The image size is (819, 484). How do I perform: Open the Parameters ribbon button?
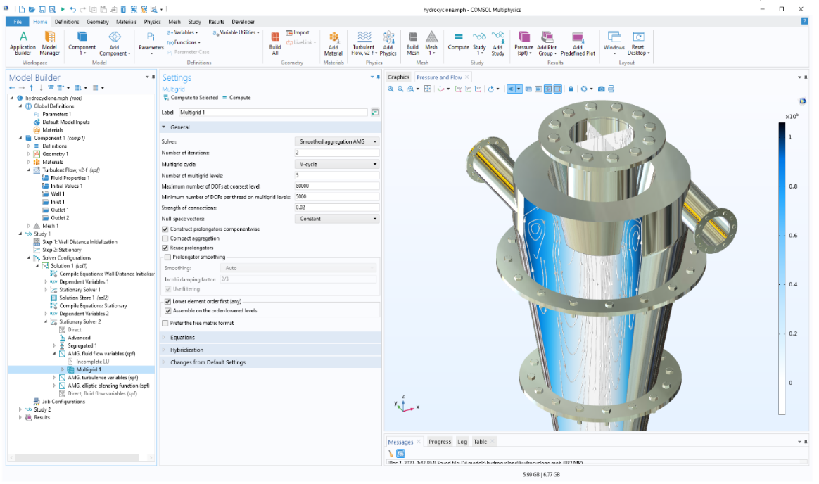tap(151, 43)
